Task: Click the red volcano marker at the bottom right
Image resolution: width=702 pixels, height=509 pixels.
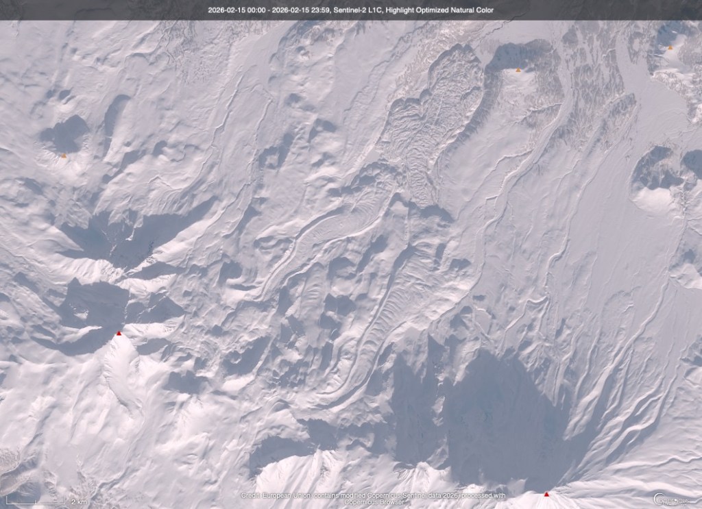Action: pyautogui.click(x=546, y=494)
